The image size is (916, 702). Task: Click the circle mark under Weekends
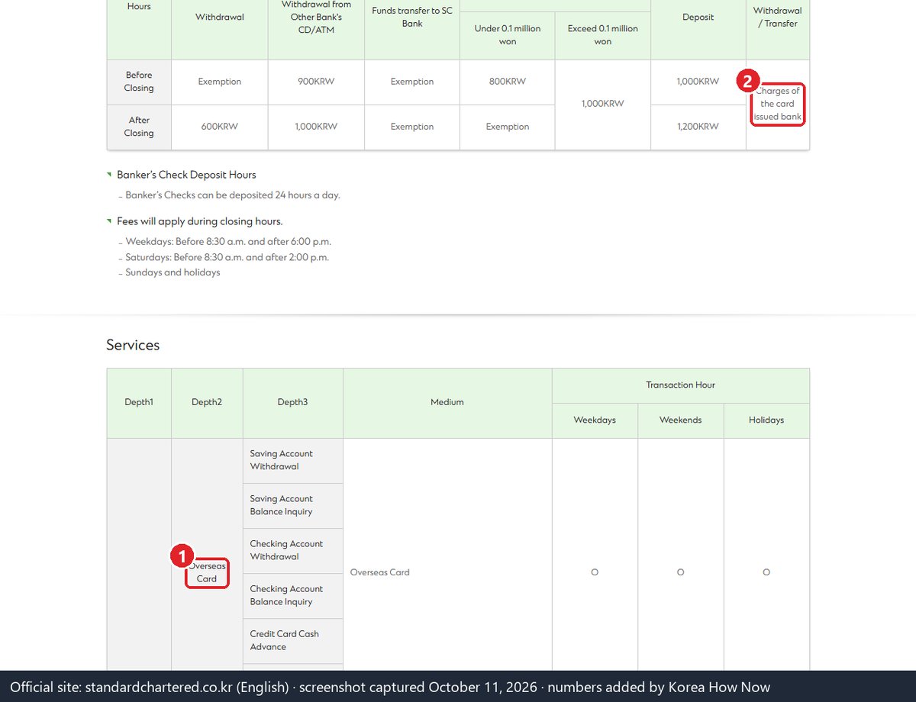point(680,572)
